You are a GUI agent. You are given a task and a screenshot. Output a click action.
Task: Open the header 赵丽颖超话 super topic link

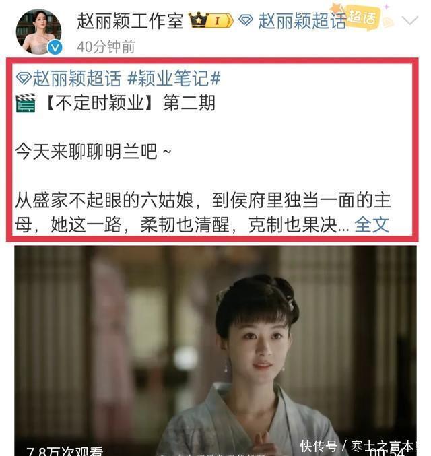(302, 21)
